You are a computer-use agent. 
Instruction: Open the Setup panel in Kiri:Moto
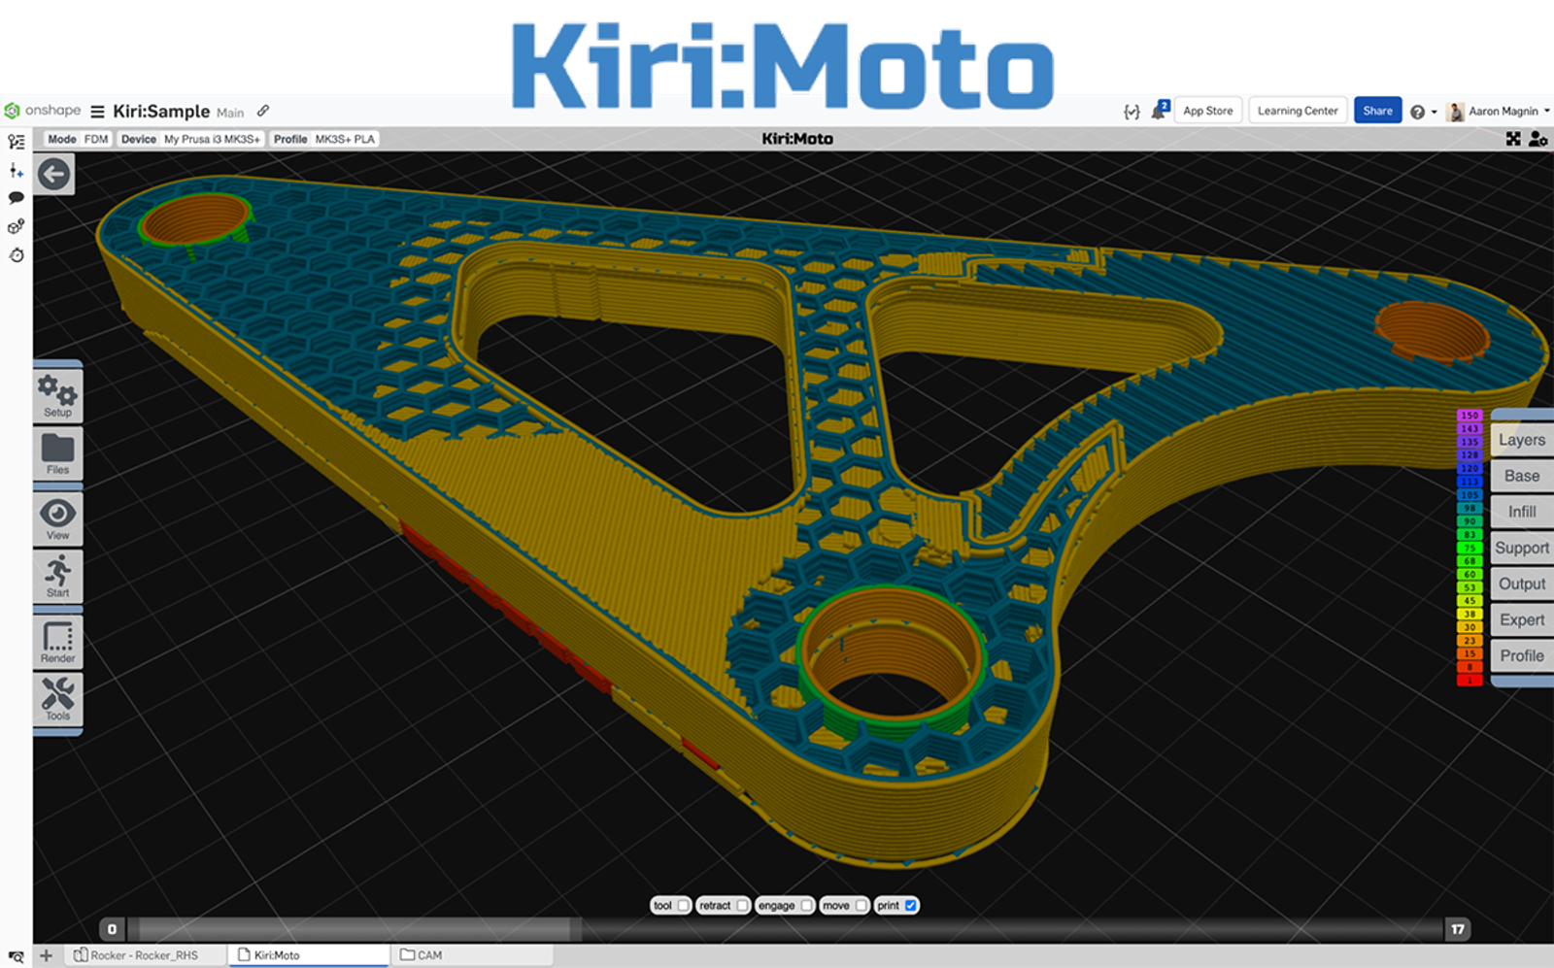57,395
